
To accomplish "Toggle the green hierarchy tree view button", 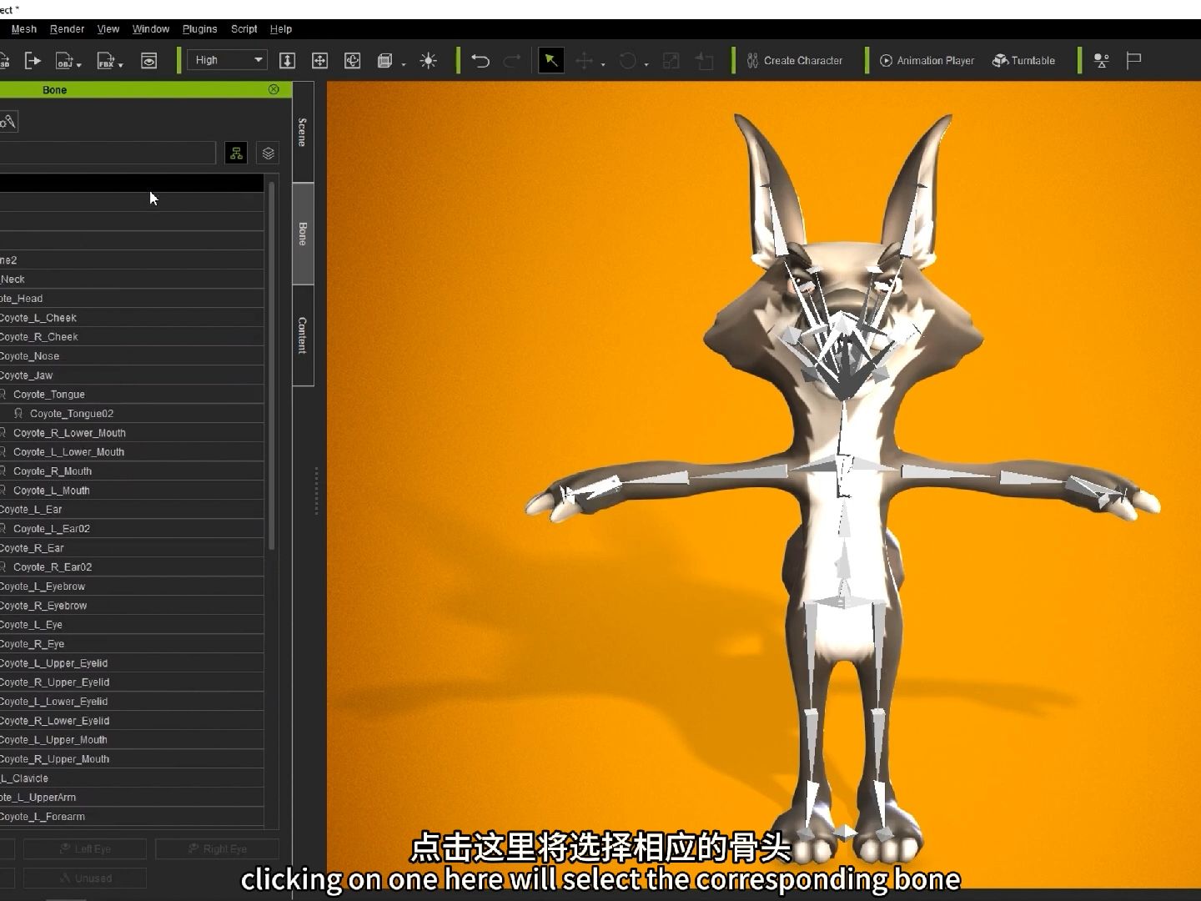I will coord(236,153).
